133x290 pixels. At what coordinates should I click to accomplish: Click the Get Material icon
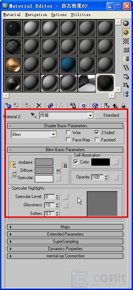coord(8,105)
